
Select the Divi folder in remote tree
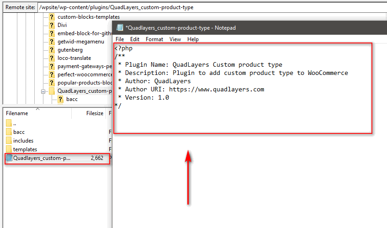click(62, 25)
